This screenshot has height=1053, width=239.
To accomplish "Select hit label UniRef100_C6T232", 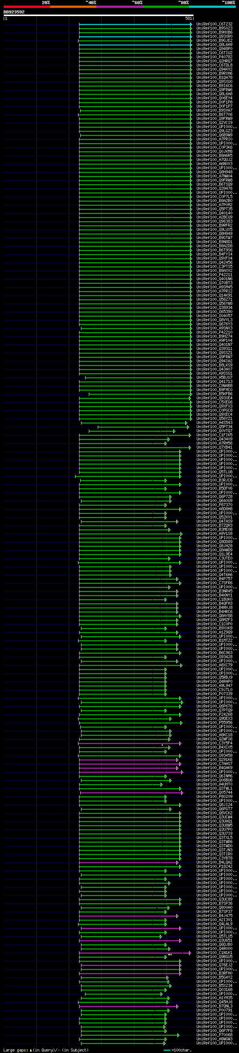I will [x=214, y=24].
